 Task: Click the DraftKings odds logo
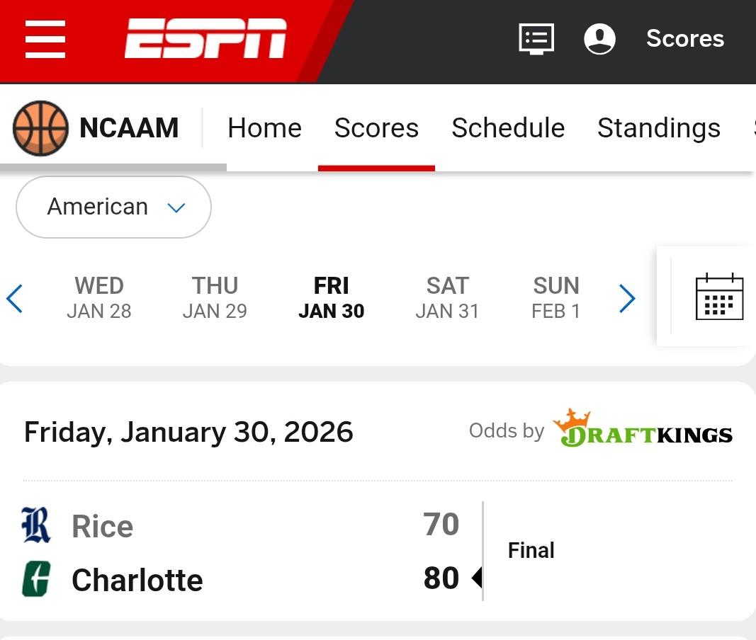(x=643, y=429)
